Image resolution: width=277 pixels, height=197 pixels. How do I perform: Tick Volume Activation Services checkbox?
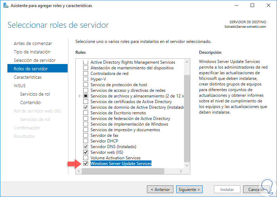point(86,158)
